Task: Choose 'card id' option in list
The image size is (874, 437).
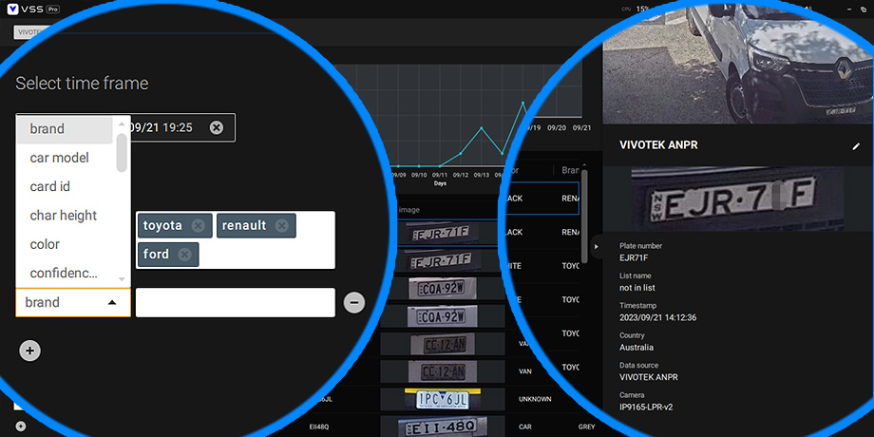Action: (49, 186)
